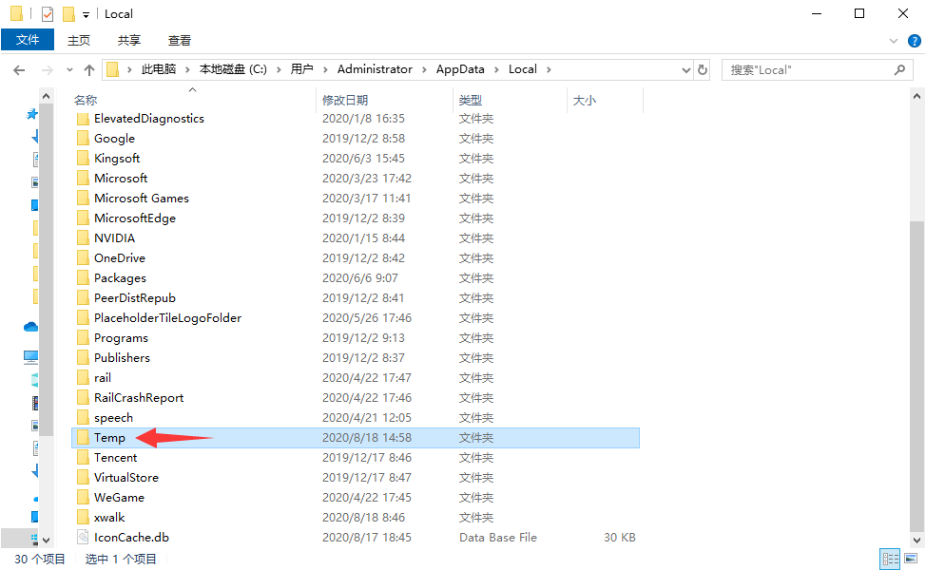Select the IconCache.db file icon
Image resolution: width=926 pixels, height=570 pixels.
click(84, 538)
